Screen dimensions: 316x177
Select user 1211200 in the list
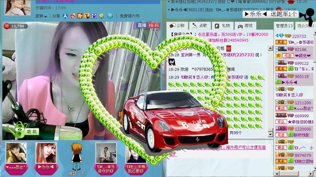(x=303, y=103)
